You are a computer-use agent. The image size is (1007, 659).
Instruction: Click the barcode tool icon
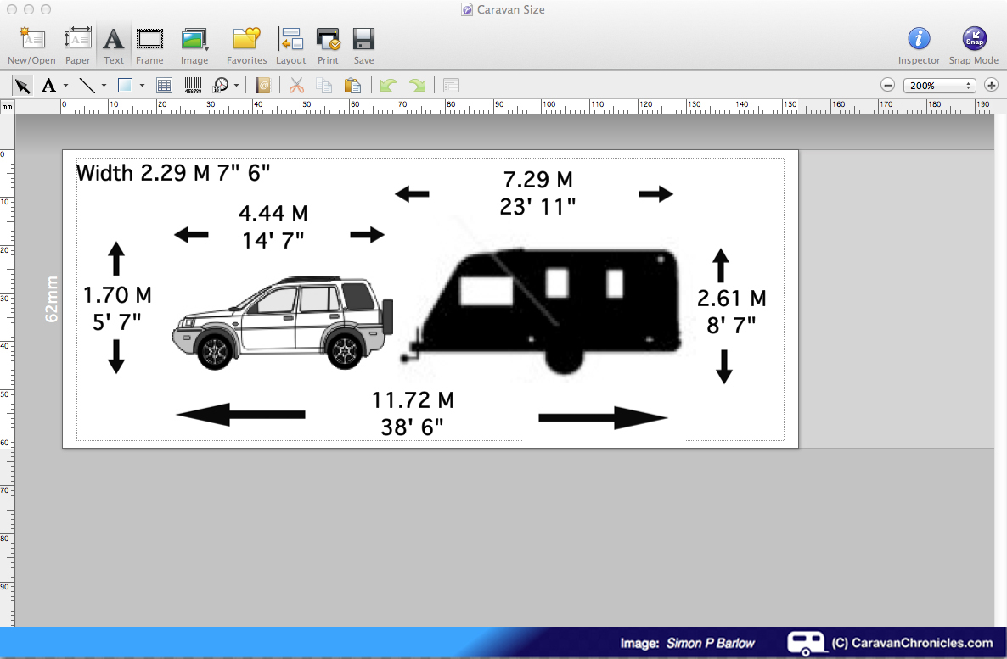pyautogui.click(x=194, y=85)
